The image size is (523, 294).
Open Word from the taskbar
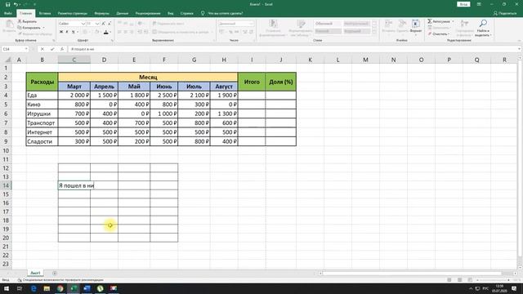(87, 288)
